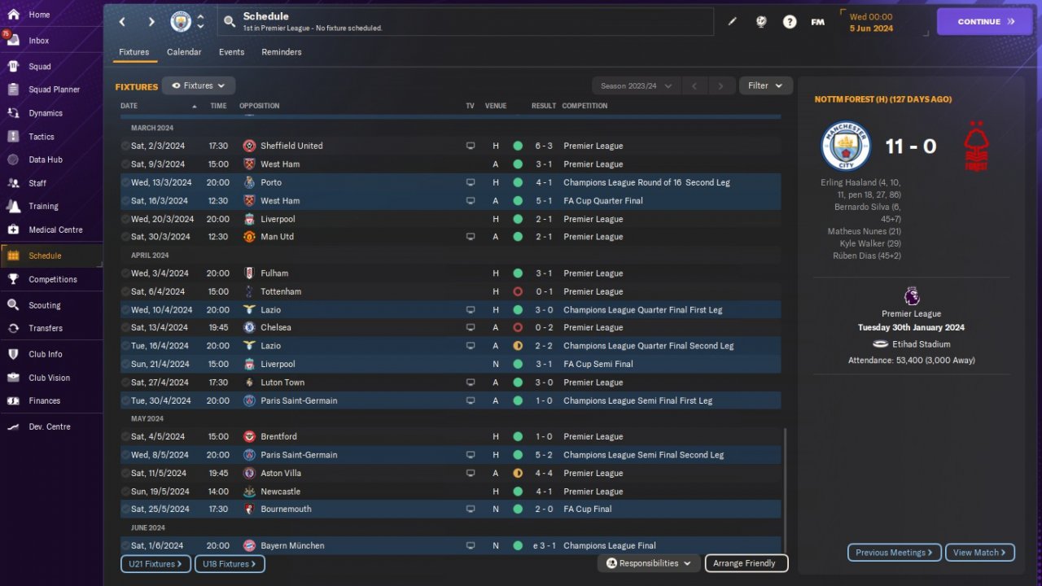Open the Dynamics icon
The width and height of the screenshot is (1042, 586).
(13, 113)
